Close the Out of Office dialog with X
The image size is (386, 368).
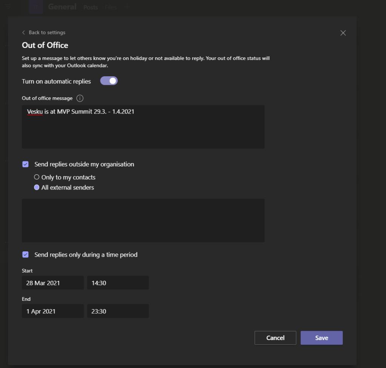pyautogui.click(x=343, y=33)
